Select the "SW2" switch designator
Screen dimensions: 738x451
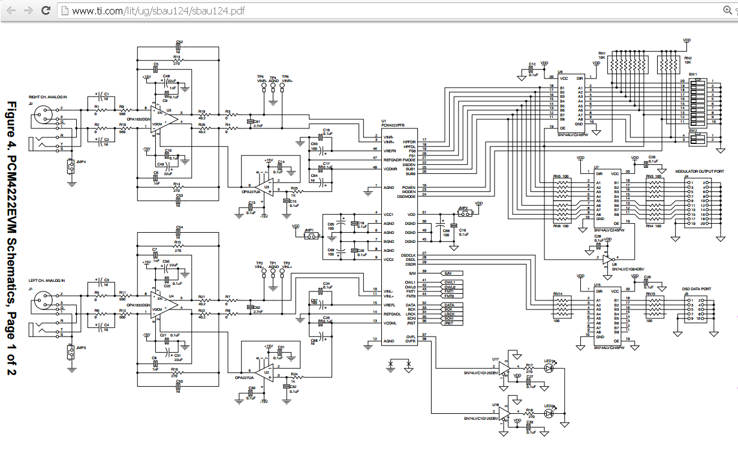pos(693,130)
